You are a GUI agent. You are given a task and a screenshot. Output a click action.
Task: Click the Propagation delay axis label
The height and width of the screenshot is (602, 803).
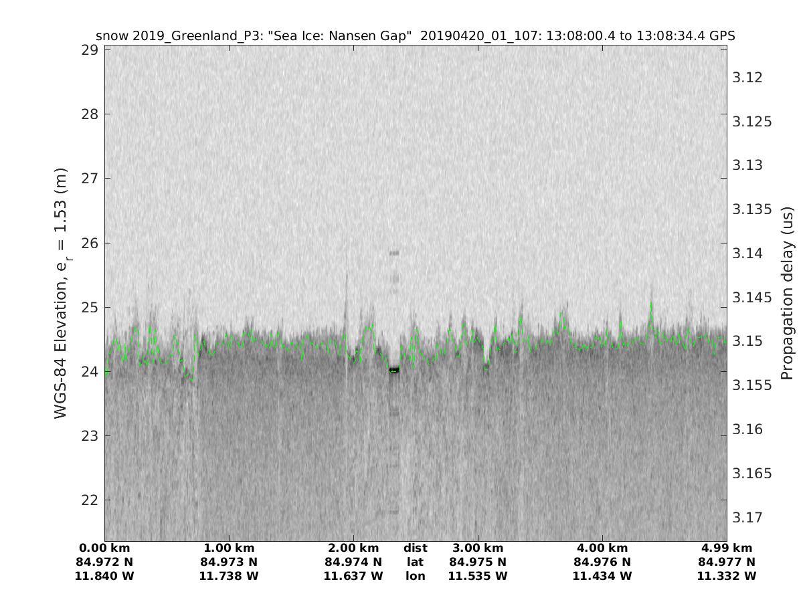coord(787,293)
